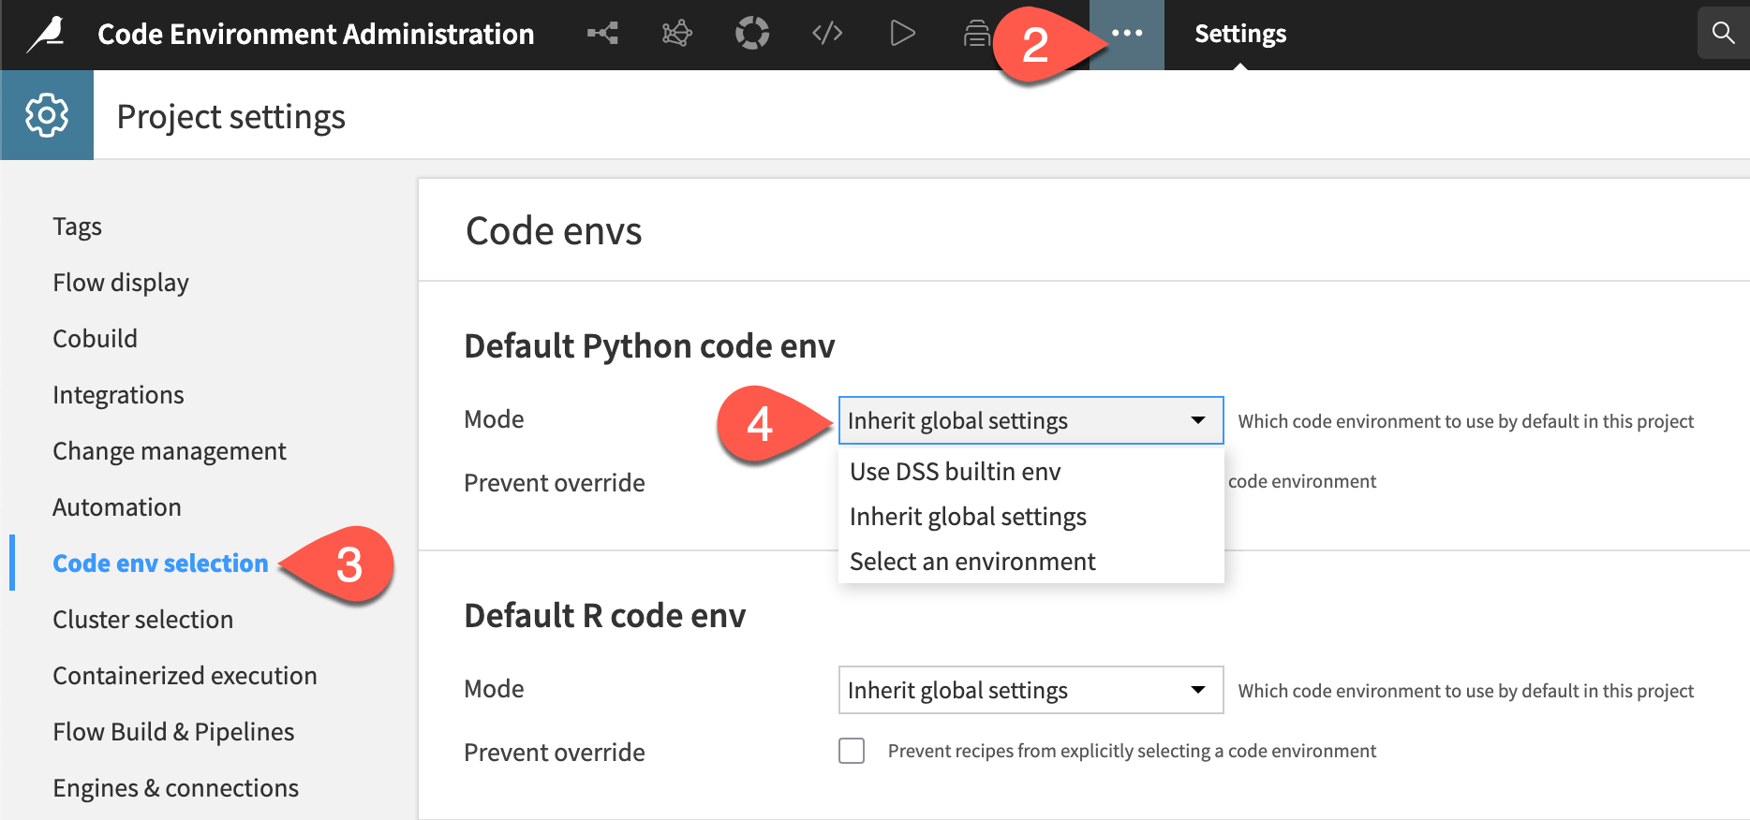Open the Cobuild settings section

point(95,339)
